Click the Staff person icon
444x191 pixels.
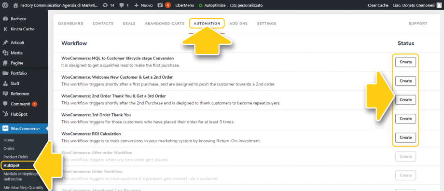[x=5, y=83]
